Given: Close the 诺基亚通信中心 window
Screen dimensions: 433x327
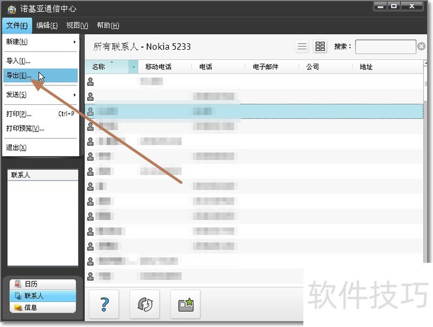Looking at the screenshot, I should (x=412, y=6).
